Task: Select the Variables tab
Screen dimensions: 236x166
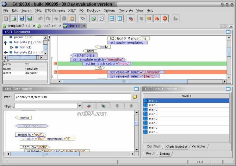Action: [198, 146]
